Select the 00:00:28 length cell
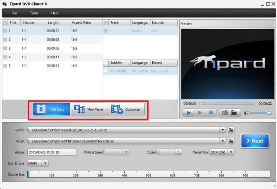 point(53,40)
